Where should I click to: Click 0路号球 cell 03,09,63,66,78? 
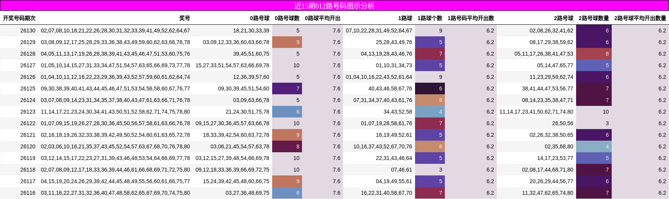point(251,100)
